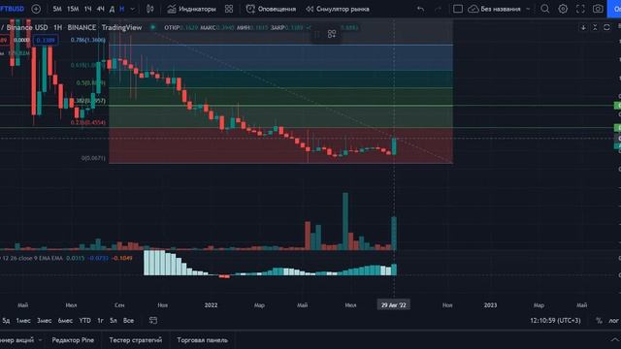Open chart settings gear icon

[563, 9]
